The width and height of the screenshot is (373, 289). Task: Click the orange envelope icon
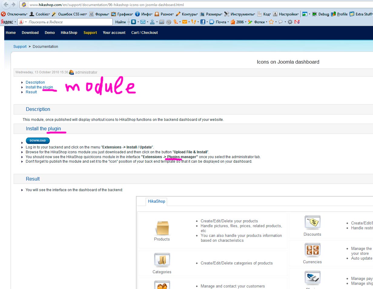pyautogui.click(x=184, y=22)
